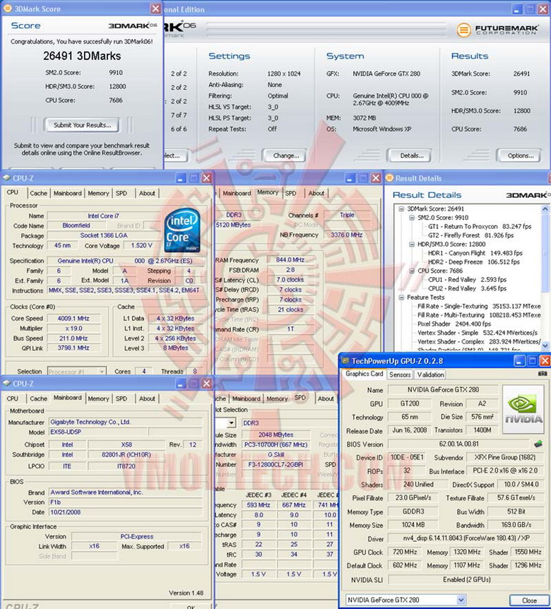Close the 3DMark Score window
The height and width of the screenshot is (609, 551).
[x=155, y=8]
